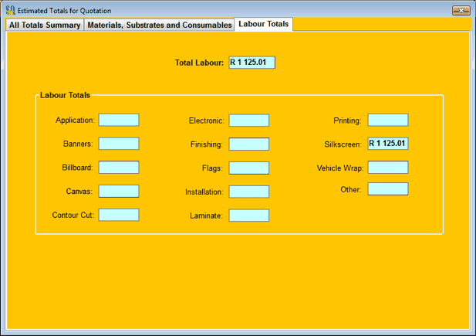Close the Estimated Totals window
Image resolution: width=476 pixels, height=336 pixels.
[461, 10]
